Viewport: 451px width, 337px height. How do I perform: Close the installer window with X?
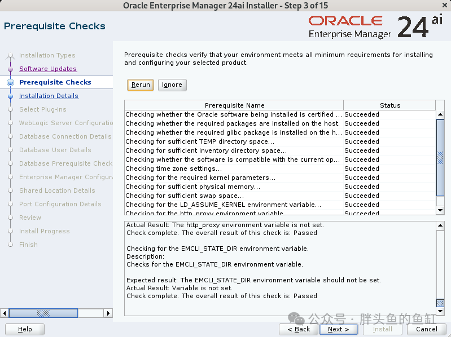click(x=444, y=5)
